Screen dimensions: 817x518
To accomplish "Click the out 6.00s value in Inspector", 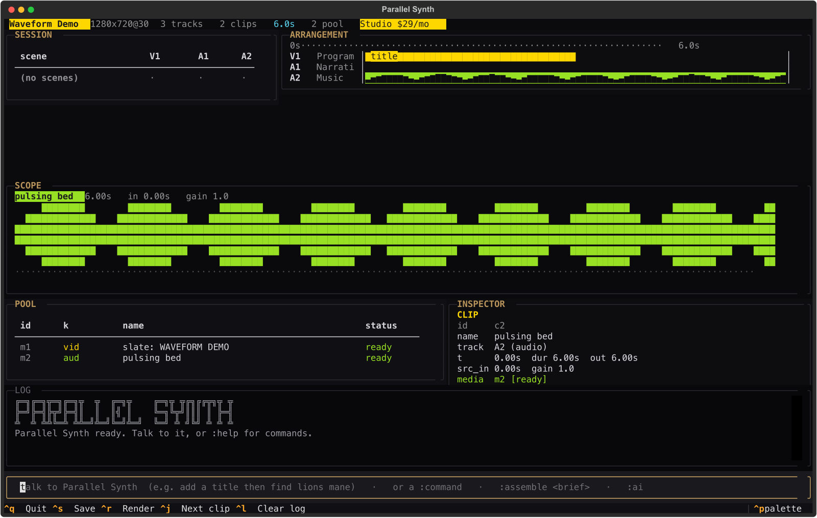I will coord(614,358).
